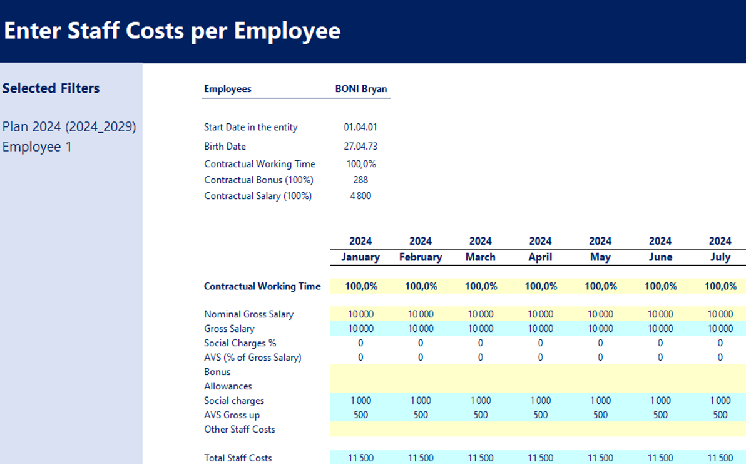Select the BONI Bryan employee name field
Viewport: 746px width, 464px height.
pyautogui.click(x=360, y=89)
